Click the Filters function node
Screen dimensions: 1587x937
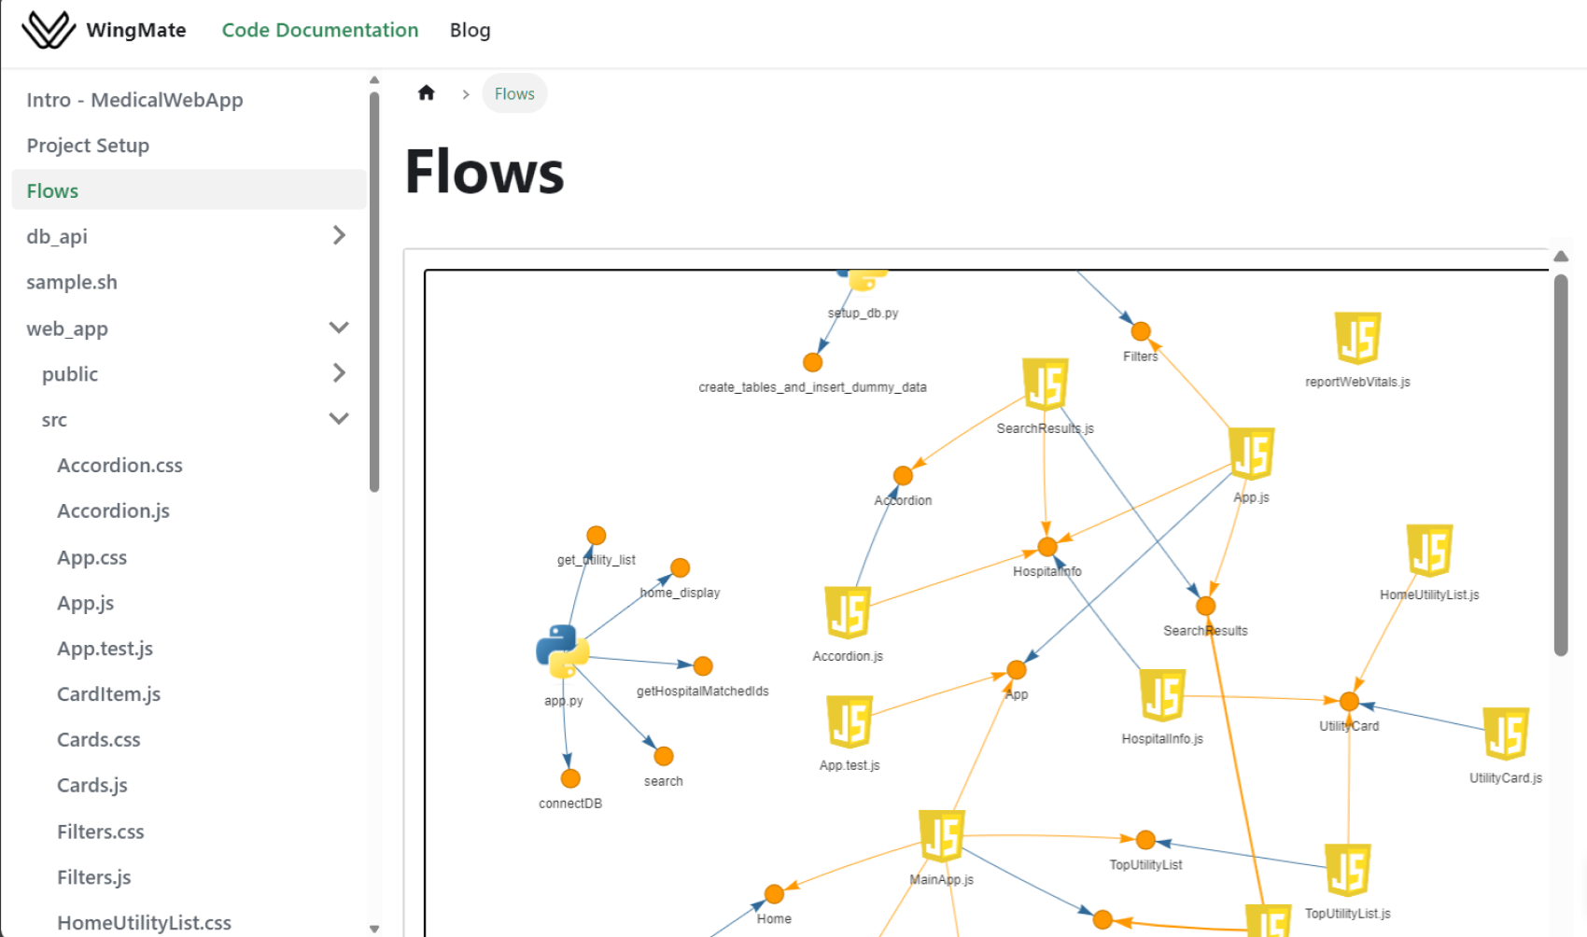coord(1141,331)
